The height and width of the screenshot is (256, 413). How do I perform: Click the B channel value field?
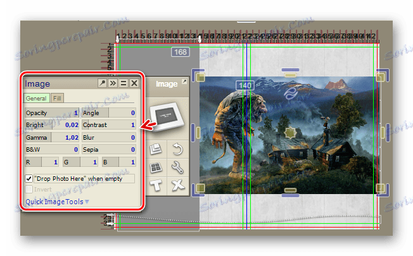point(119,162)
